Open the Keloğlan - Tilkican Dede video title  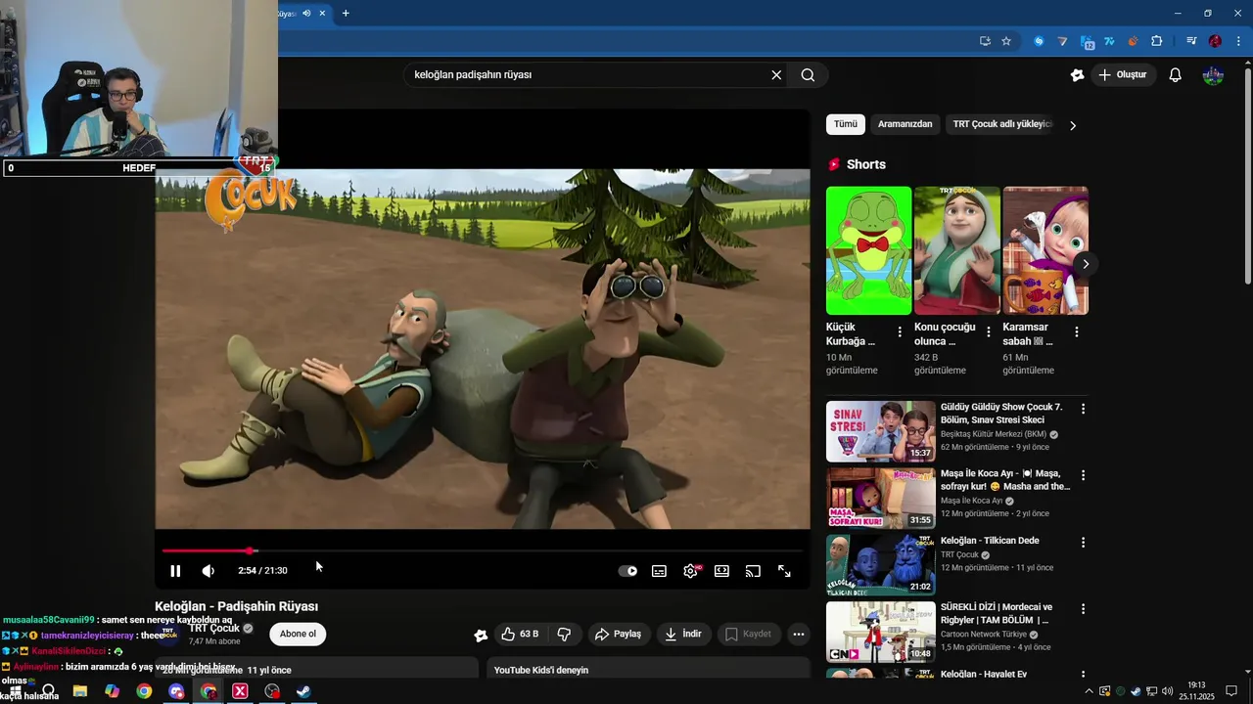tap(990, 541)
